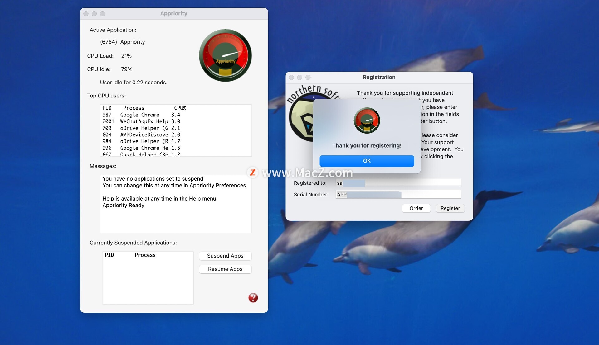The image size is (599, 345).
Task: Select the Quark Helper row with PID 867
Action: click(x=176, y=154)
